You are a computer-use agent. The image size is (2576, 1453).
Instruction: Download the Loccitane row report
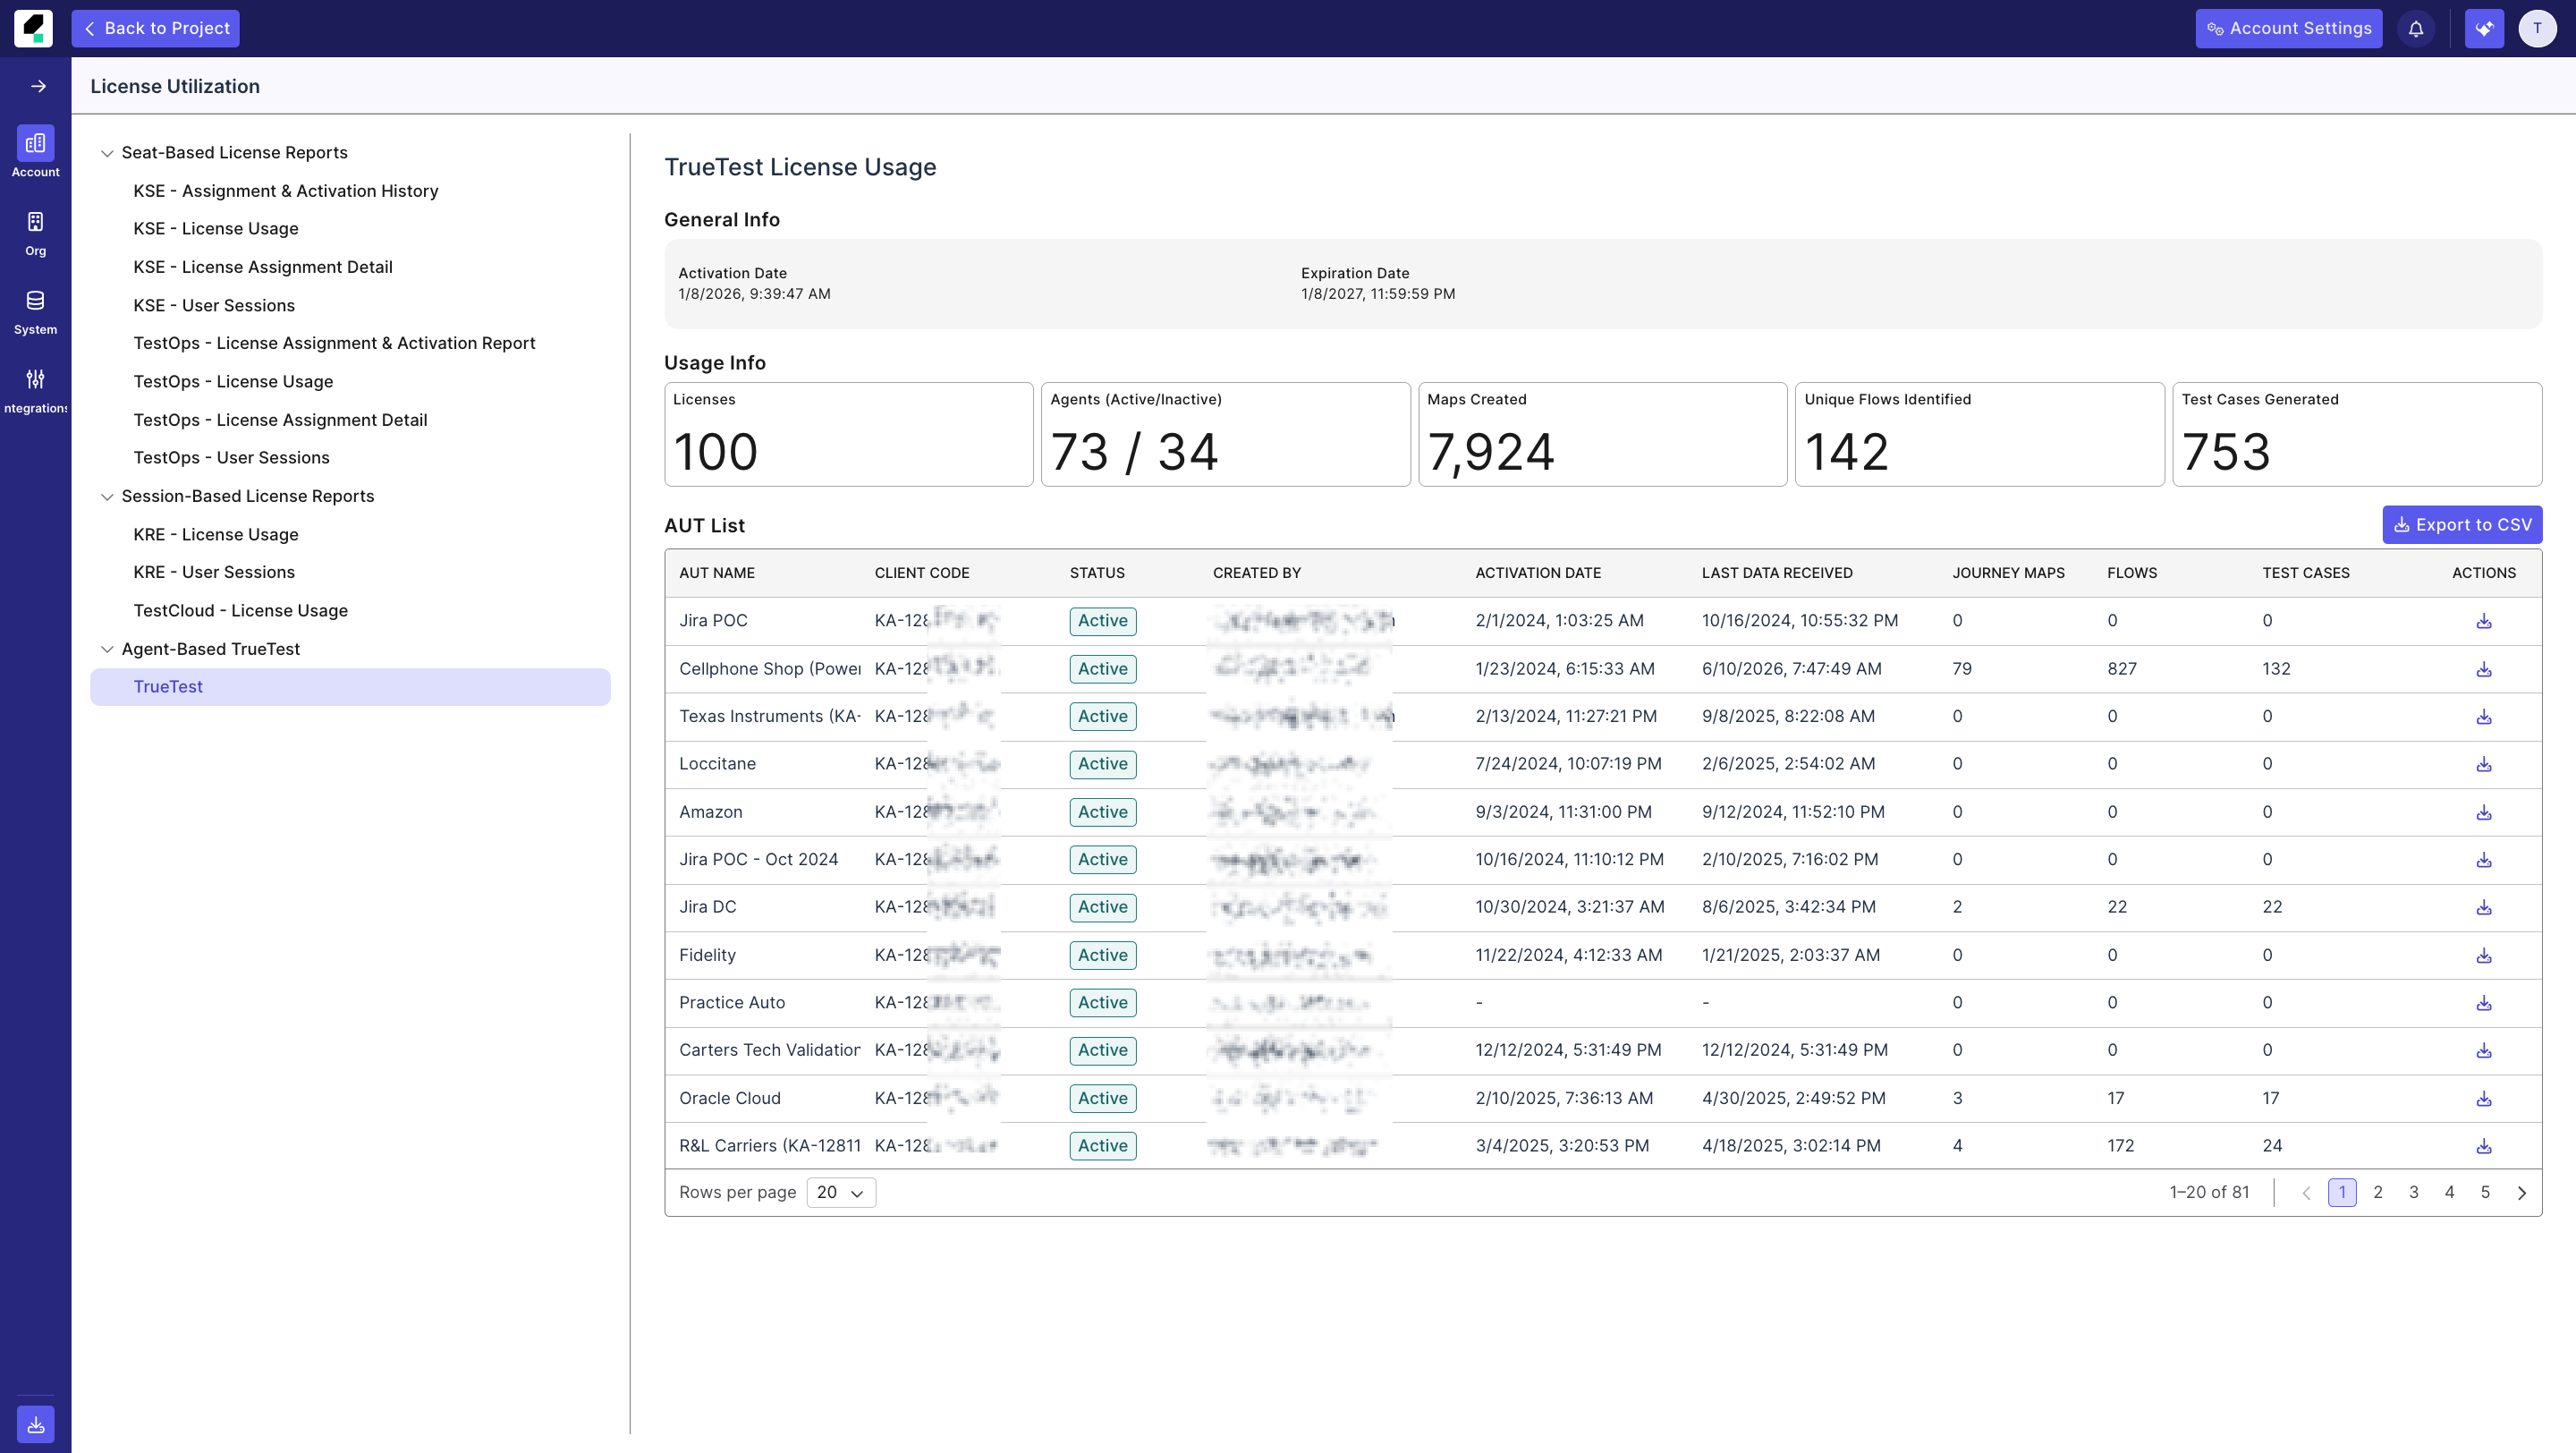click(2483, 764)
